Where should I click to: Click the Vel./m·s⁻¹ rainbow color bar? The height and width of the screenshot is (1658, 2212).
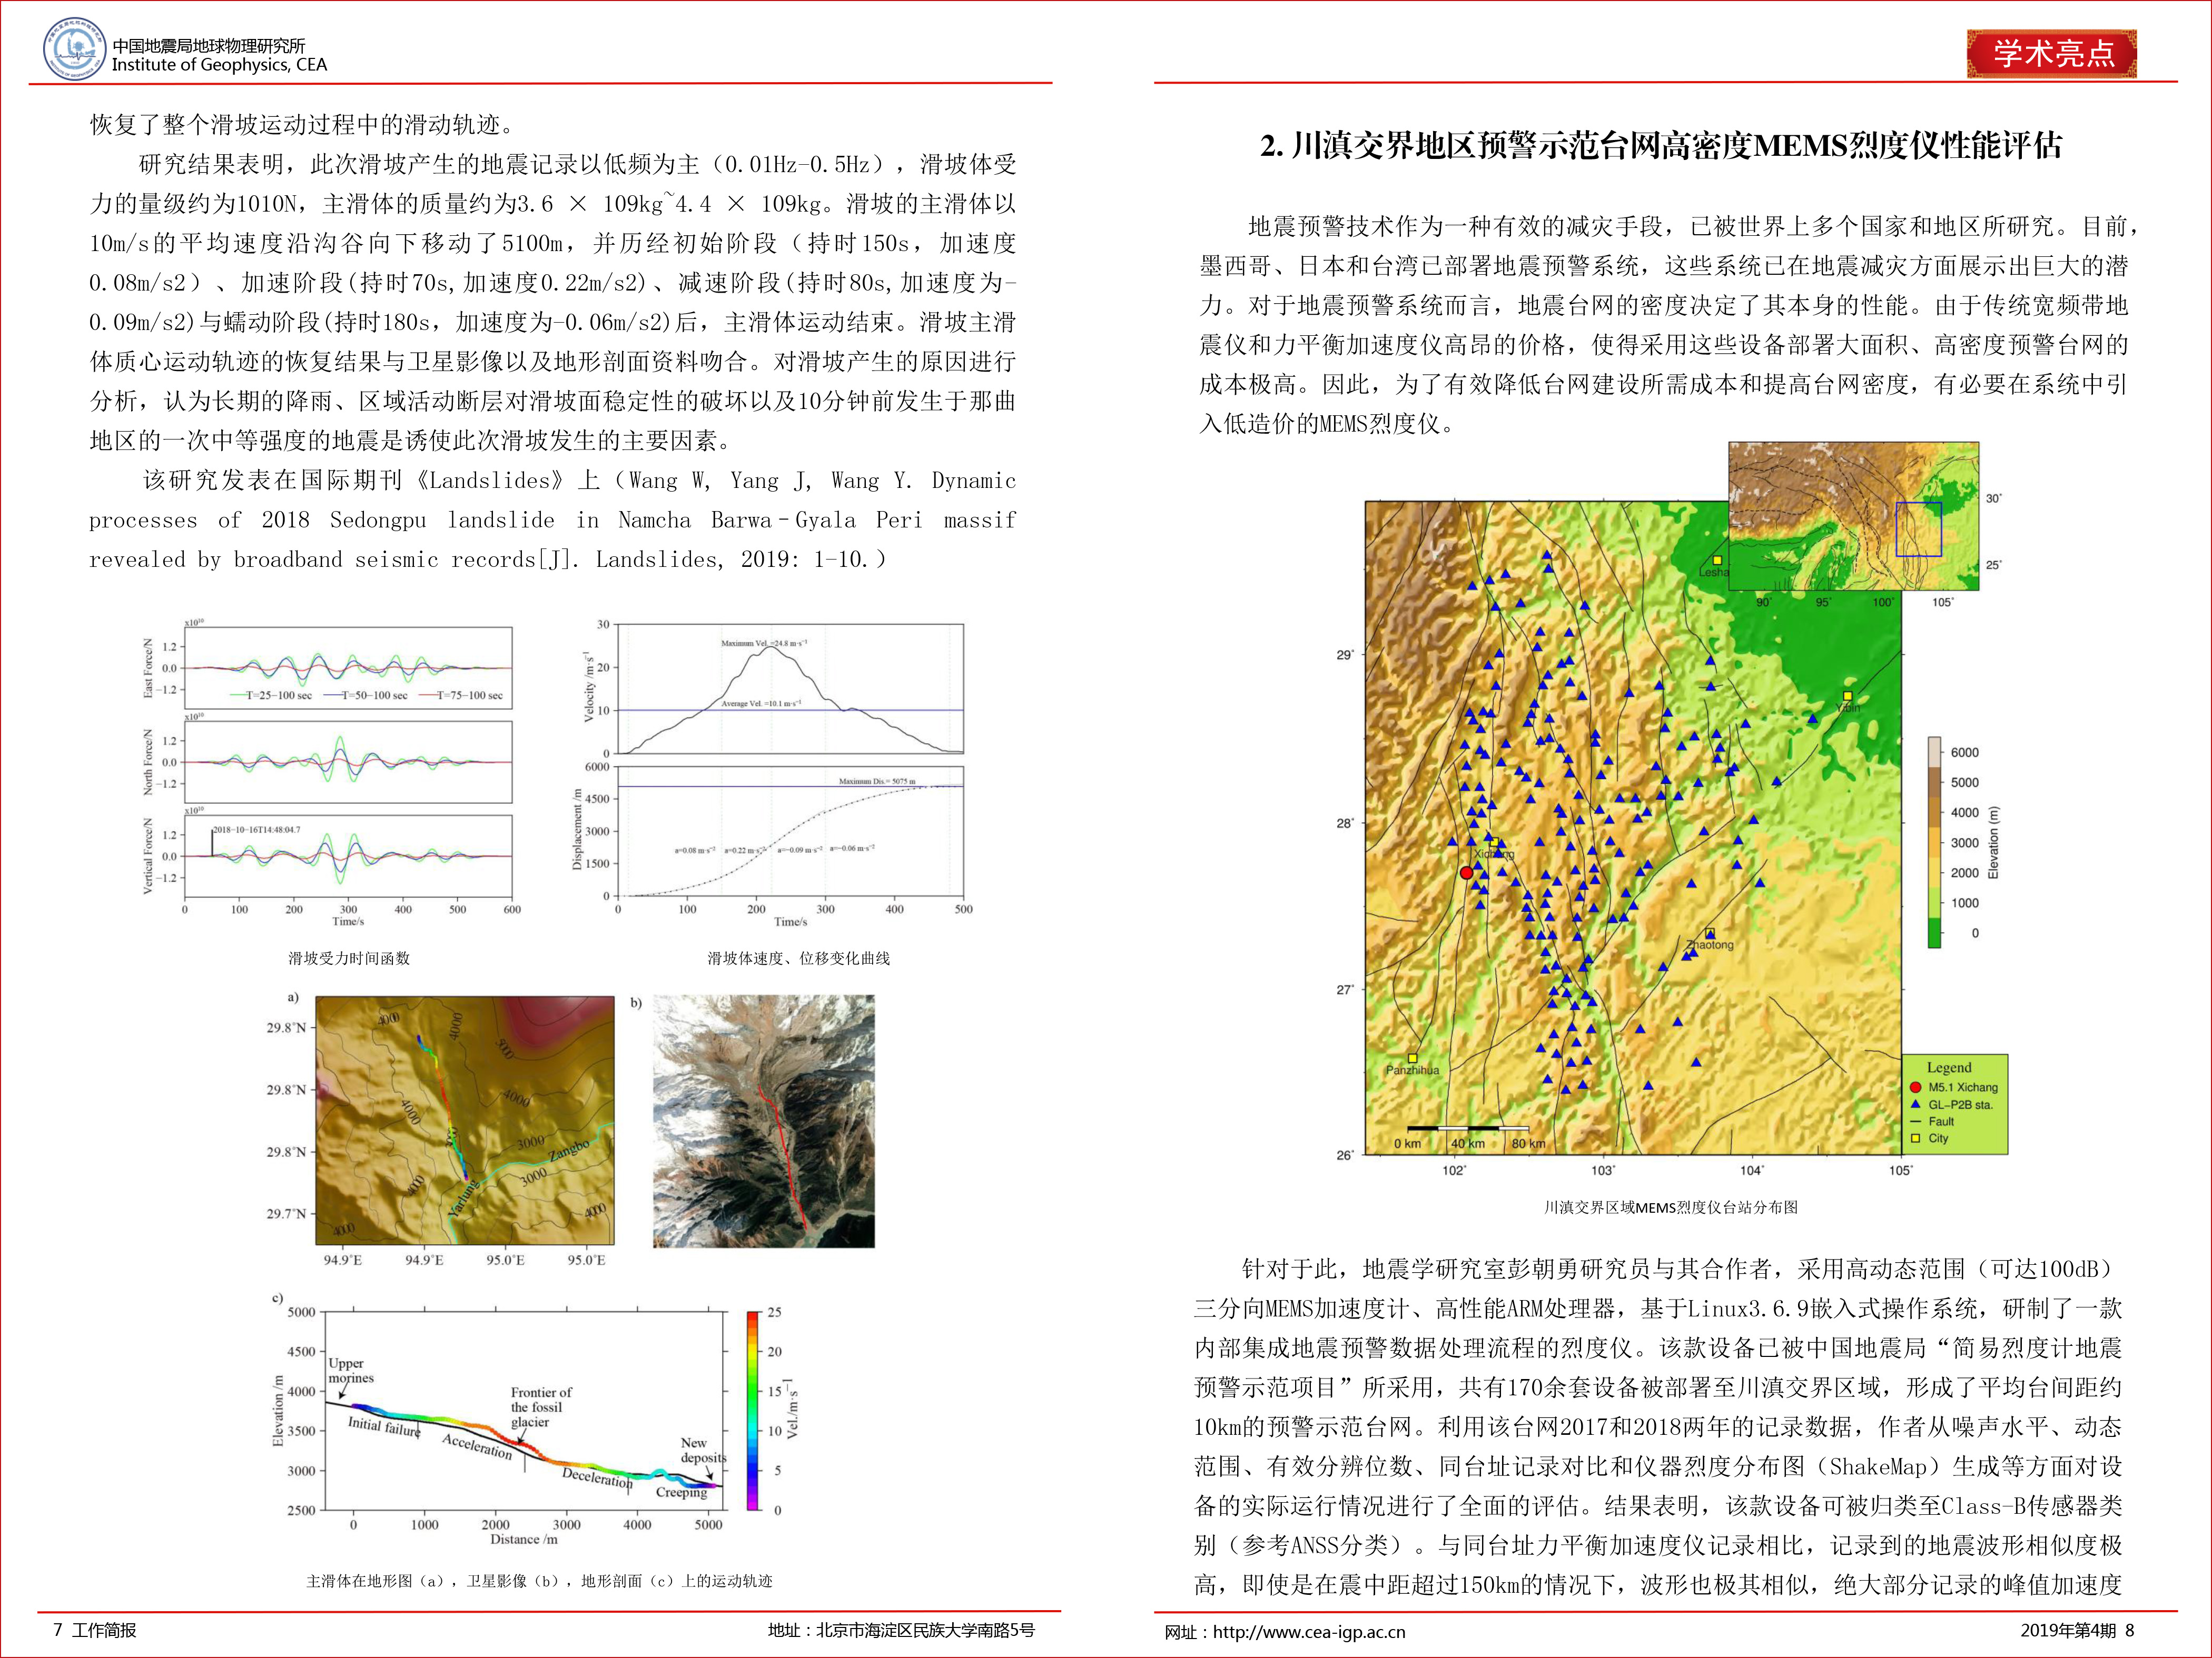pos(752,1410)
